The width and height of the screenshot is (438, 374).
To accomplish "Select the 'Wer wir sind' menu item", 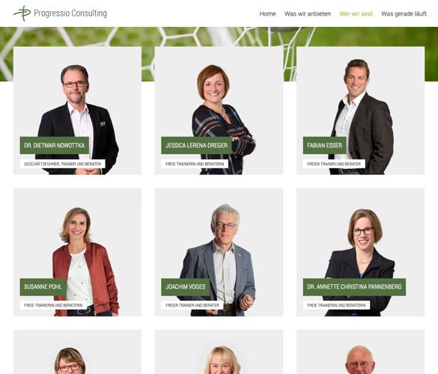I will tap(356, 13).
